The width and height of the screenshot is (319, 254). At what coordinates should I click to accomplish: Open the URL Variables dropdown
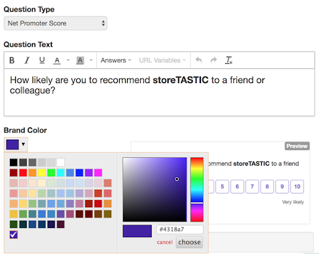point(162,60)
